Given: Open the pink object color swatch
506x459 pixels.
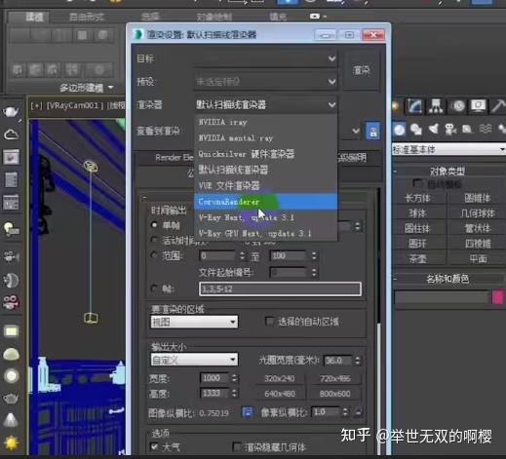Looking at the screenshot, I should [x=498, y=297].
